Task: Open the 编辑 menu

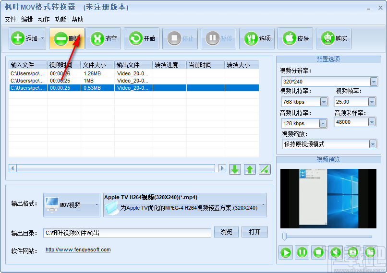Action: pyautogui.click(x=27, y=19)
